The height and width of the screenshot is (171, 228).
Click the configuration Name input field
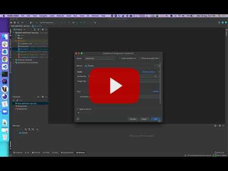99,58
